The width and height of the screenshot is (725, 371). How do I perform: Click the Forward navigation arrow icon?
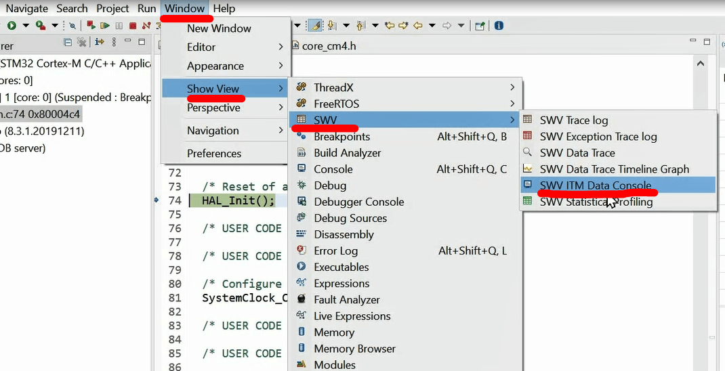point(447,26)
